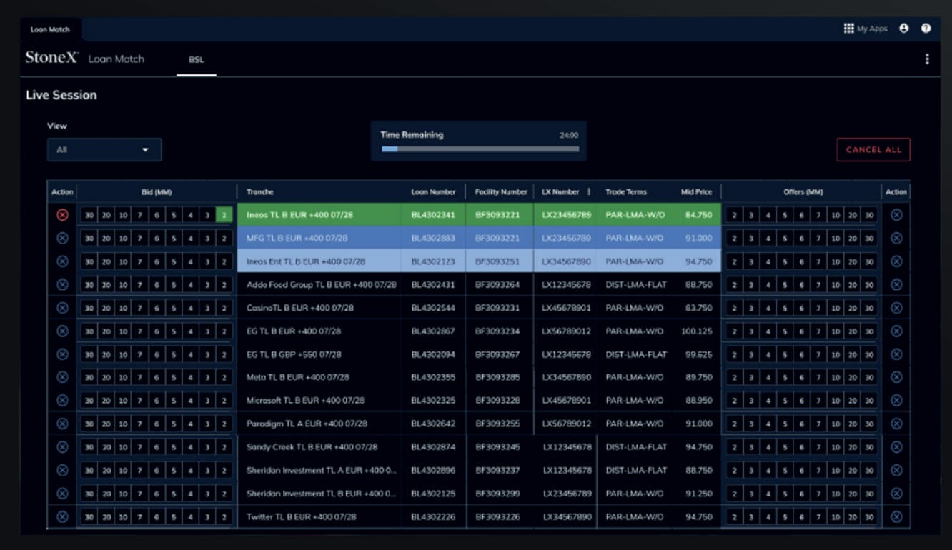
Task: Click left cancel icon on MFG TL B row
Action: click(62, 239)
